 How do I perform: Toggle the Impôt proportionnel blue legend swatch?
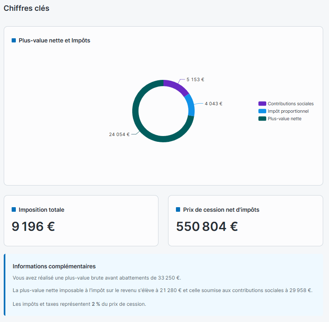click(262, 111)
